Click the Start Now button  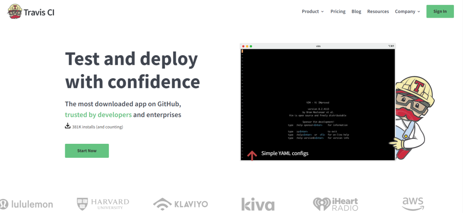coord(87,151)
